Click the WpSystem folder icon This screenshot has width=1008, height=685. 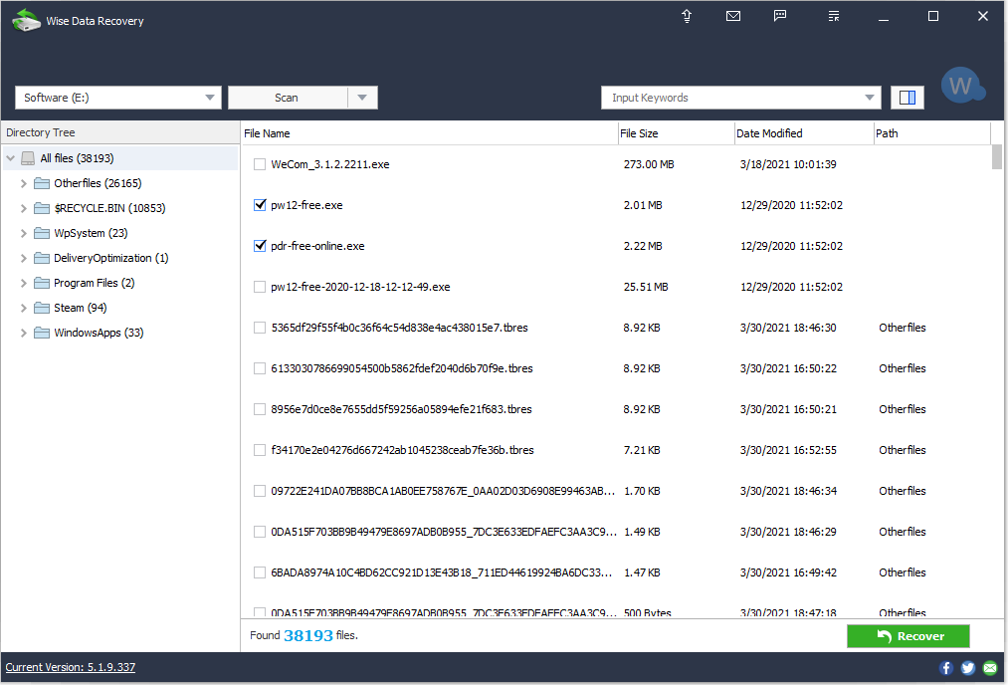point(42,233)
